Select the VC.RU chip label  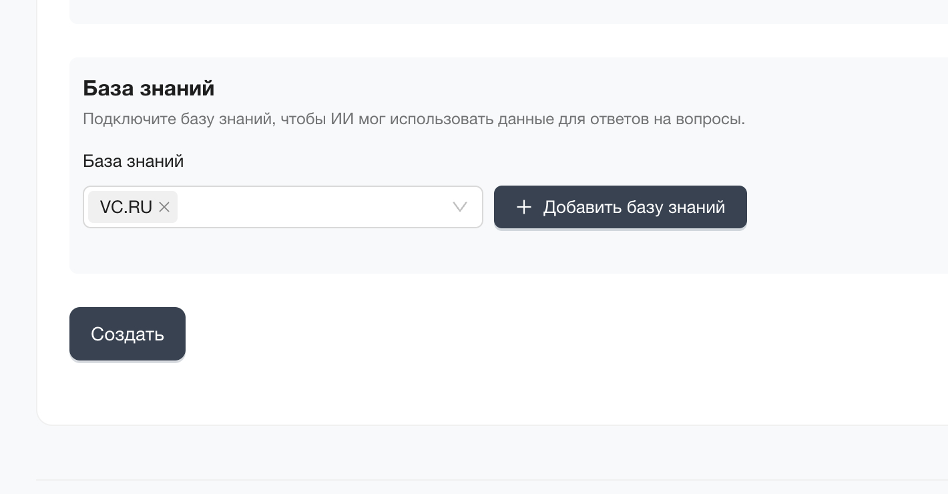[126, 207]
